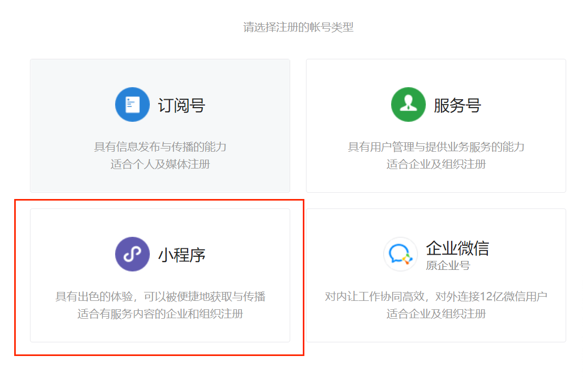Click 对内让工作协同高效 description line
Screen dimensions: 583x377
tap(436, 296)
